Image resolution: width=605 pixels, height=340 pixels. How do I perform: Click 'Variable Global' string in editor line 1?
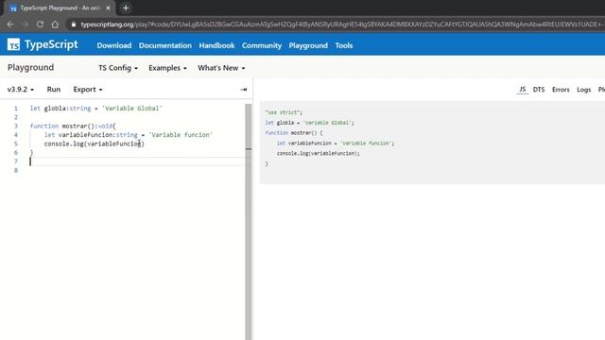pos(132,109)
